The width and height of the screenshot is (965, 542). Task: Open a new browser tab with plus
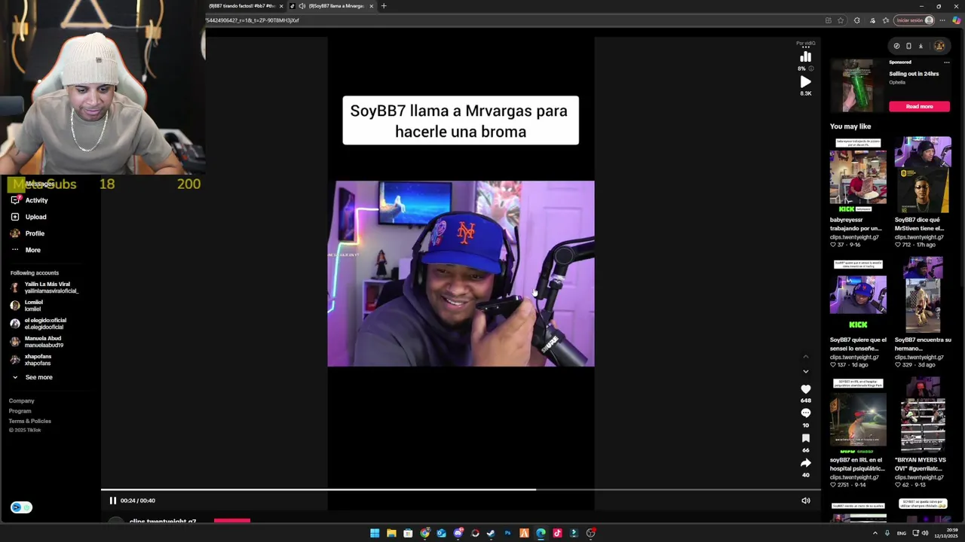tap(384, 6)
